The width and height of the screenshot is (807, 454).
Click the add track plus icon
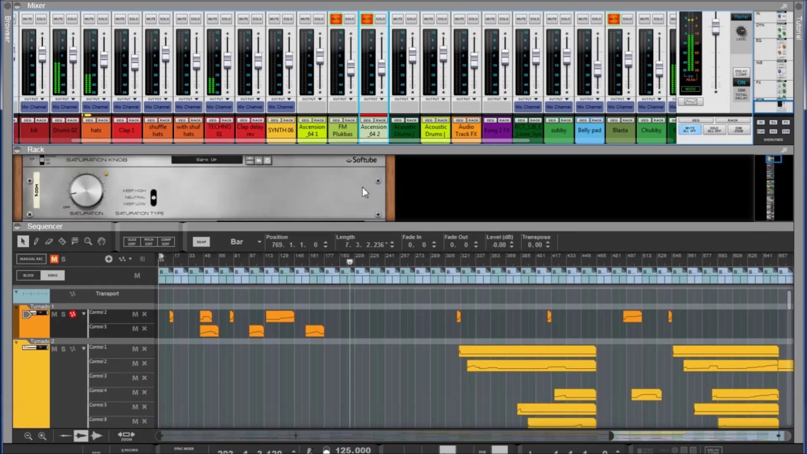(108, 259)
